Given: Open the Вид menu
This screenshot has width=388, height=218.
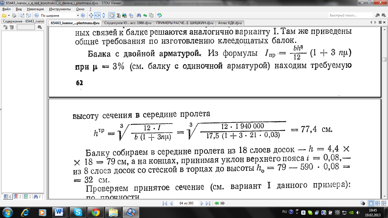Looking at the screenshot, I should click(x=19, y=9).
